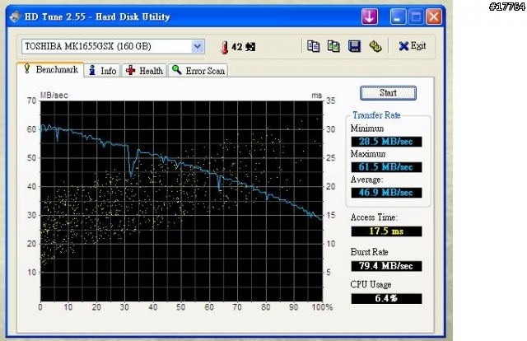The image size is (527, 341).
Task: Click the Maximum 61.5 MB/sec value
Action: tap(386, 167)
